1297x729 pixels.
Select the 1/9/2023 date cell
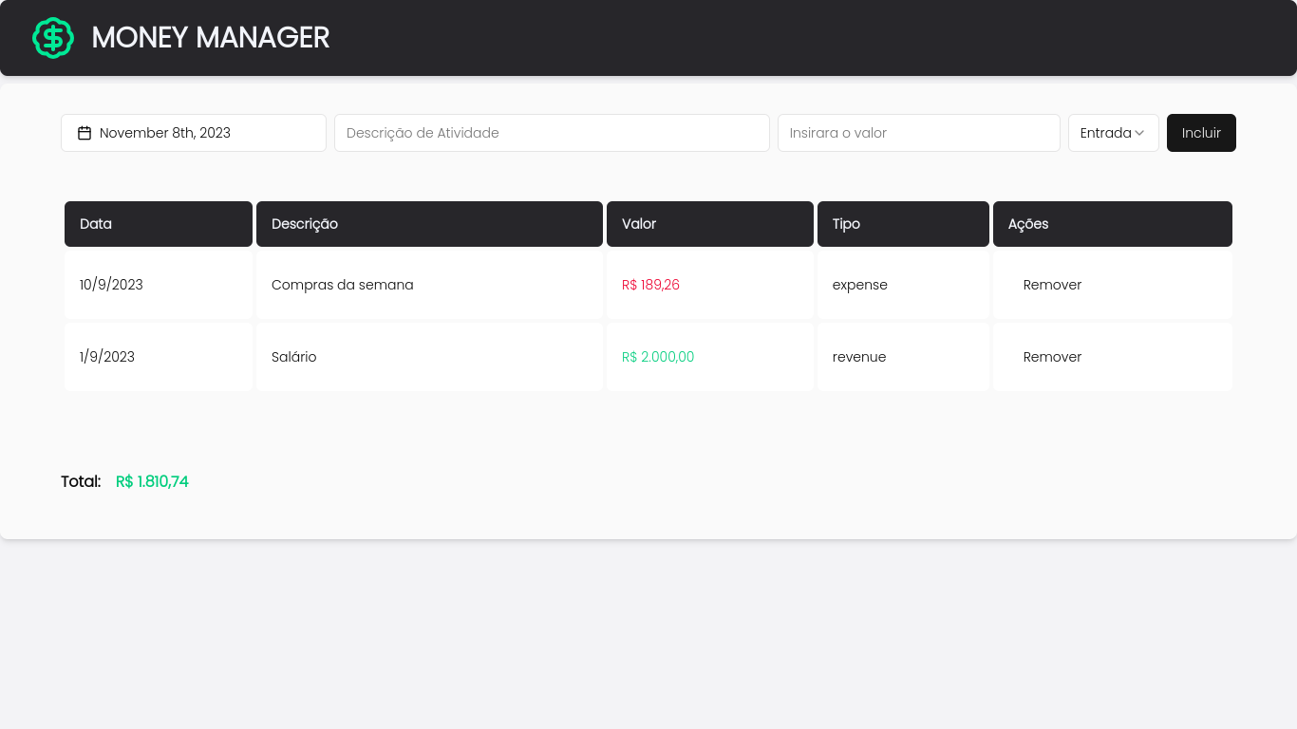159,357
